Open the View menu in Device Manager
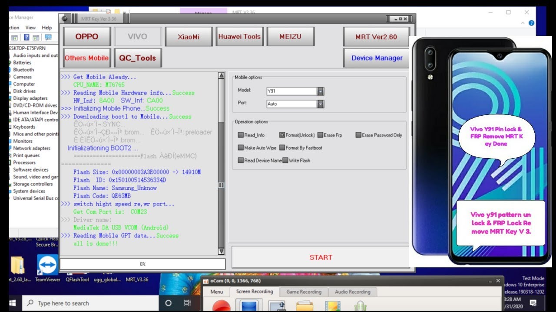This screenshot has width=556, height=312. (30, 28)
